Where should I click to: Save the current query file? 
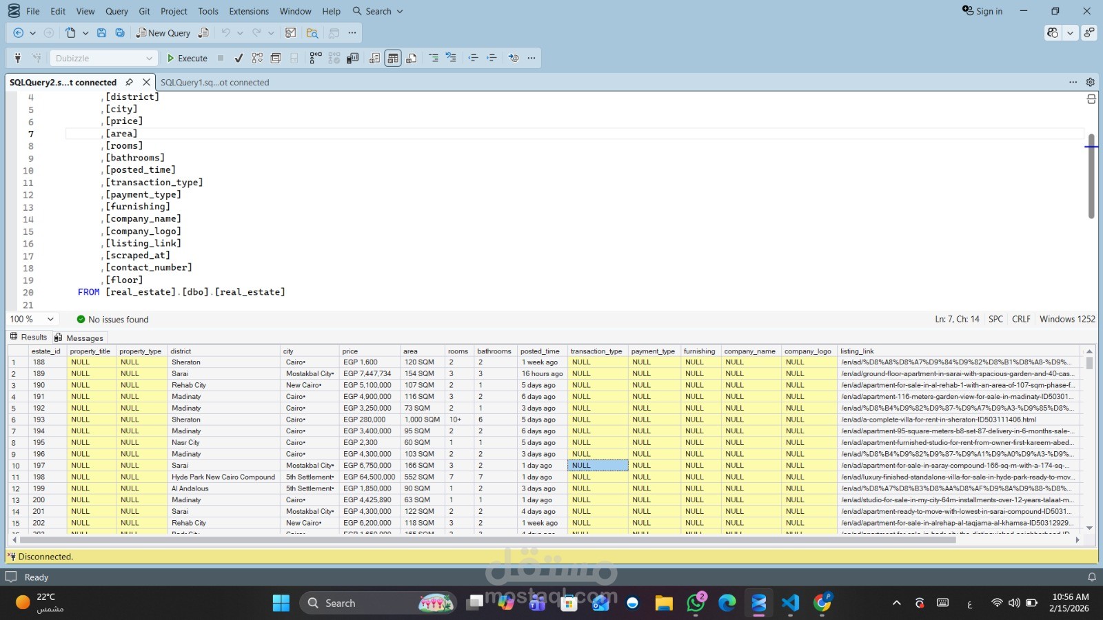[x=101, y=33]
